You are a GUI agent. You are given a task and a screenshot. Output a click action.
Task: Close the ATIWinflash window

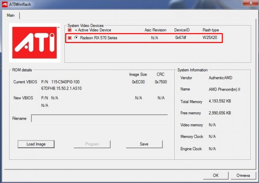tap(251, 3)
